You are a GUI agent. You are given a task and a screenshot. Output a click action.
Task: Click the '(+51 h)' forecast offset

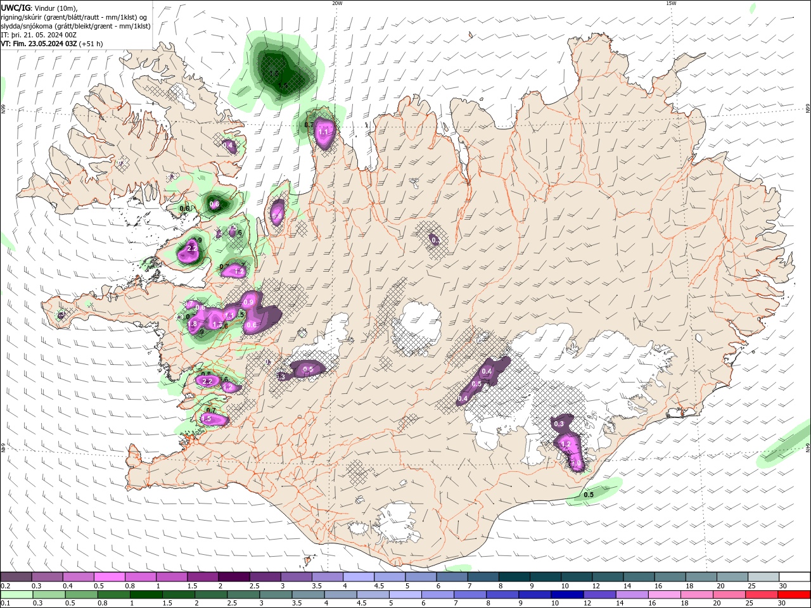coord(91,44)
